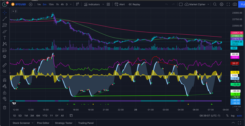Switch to 4h timeframe
Image resolution: width=245 pixels, height=126 pixels.
[62, 4]
